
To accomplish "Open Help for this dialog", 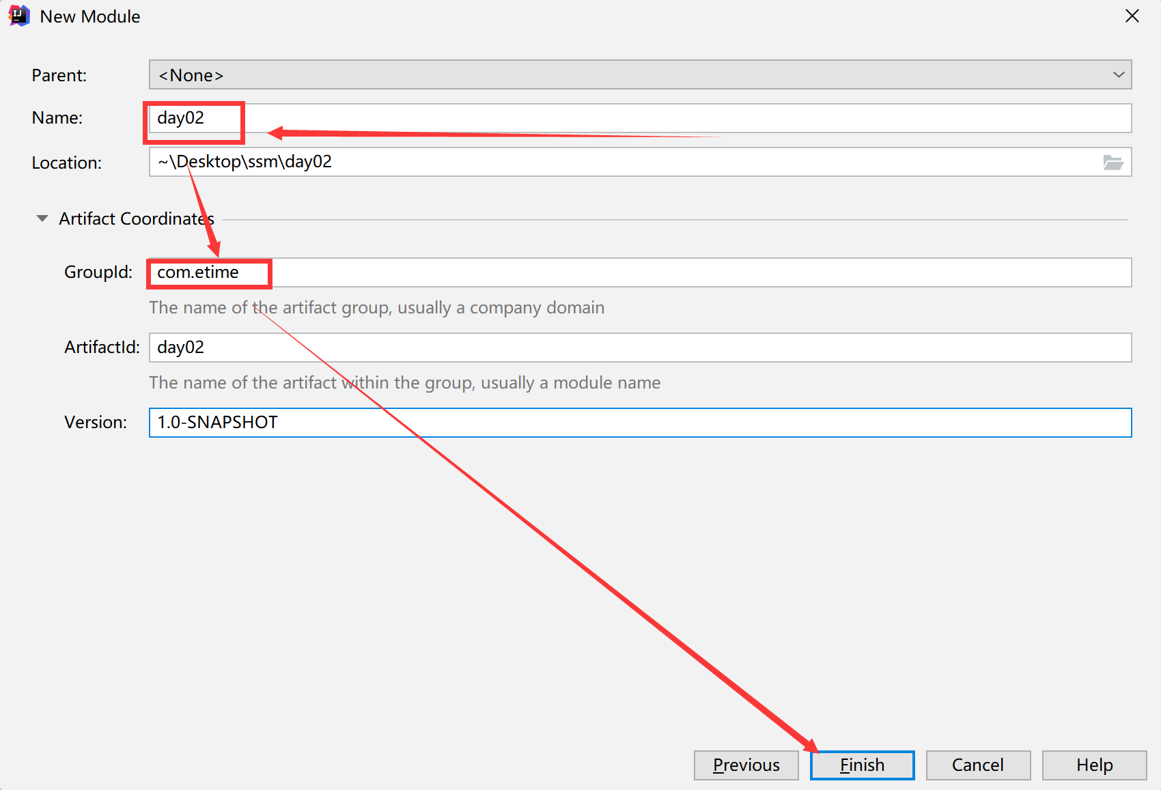I will point(1094,765).
